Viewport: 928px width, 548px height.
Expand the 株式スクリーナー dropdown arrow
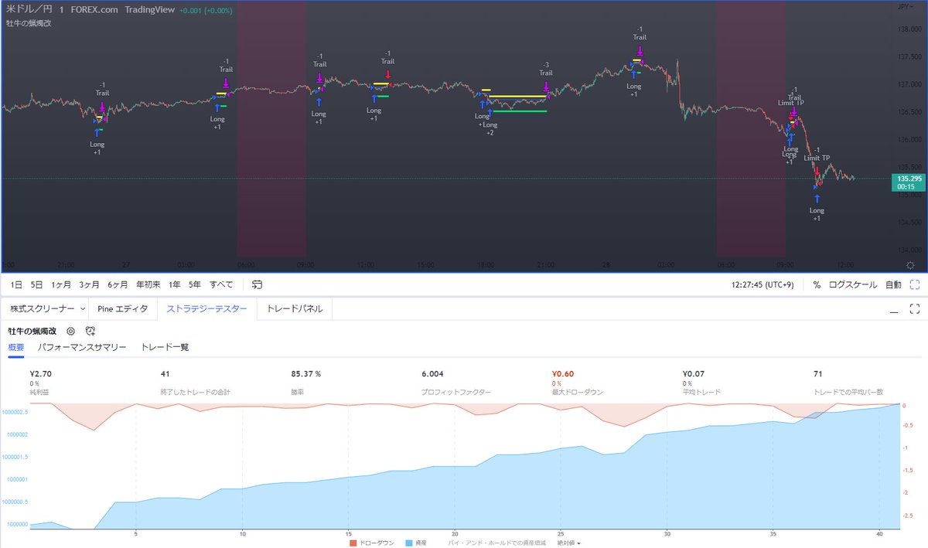83,309
